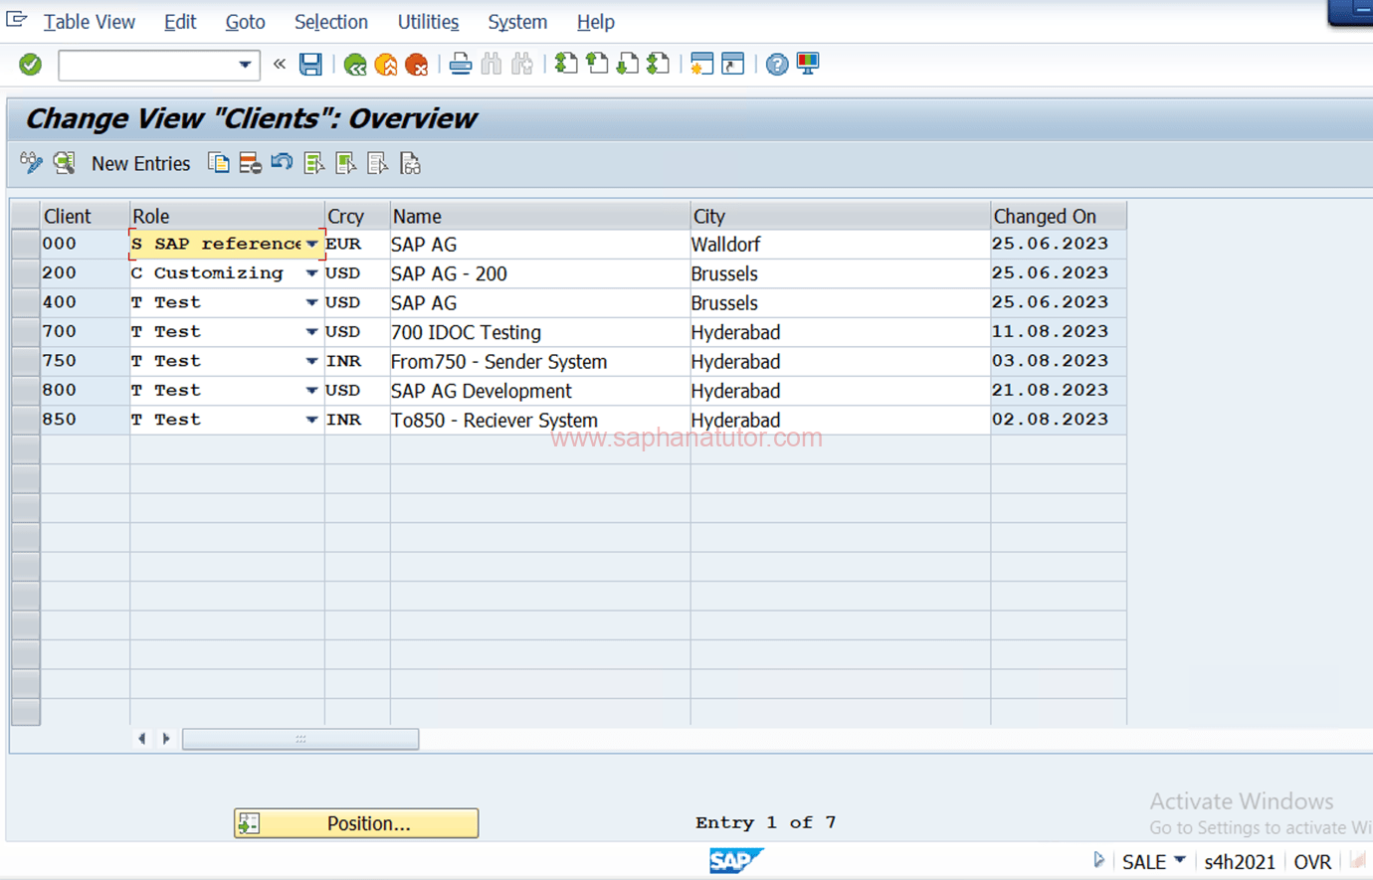Go to Last Page icon
This screenshot has height=880, width=1373.
click(658, 65)
